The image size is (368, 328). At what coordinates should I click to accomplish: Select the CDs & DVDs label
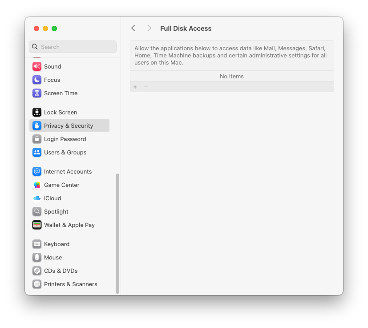pos(61,271)
